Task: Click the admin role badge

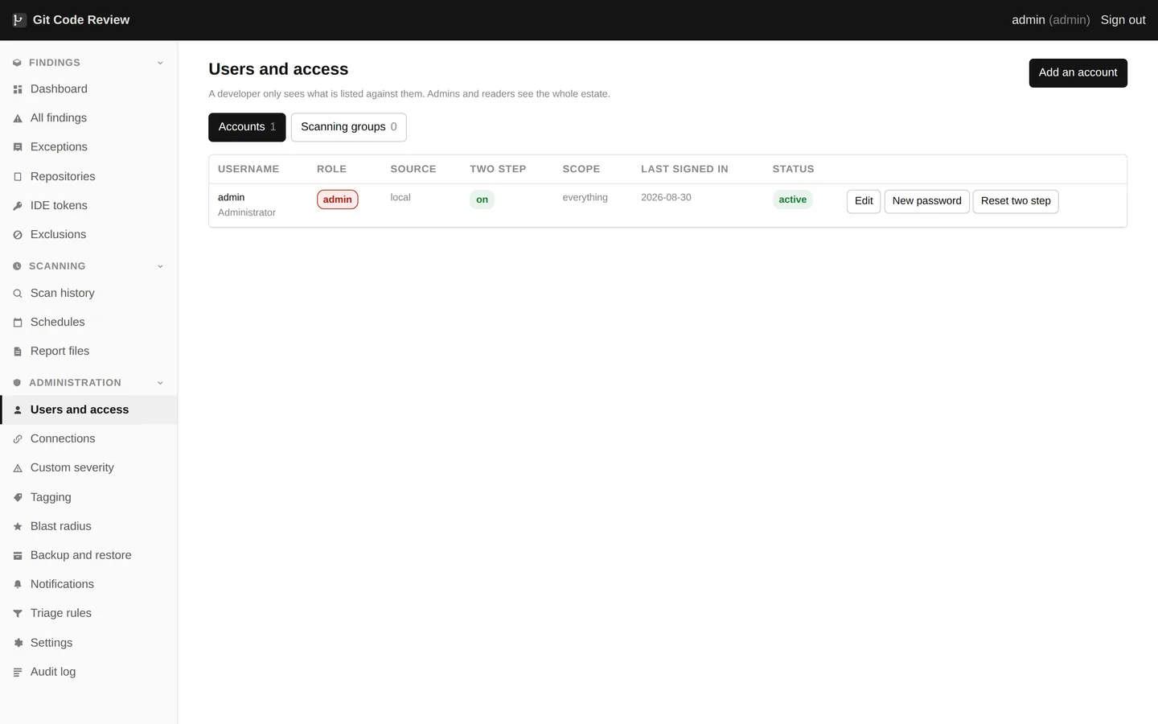Action: click(x=338, y=200)
